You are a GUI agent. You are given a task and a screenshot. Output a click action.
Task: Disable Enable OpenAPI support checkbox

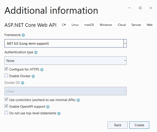(x=6, y=106)
